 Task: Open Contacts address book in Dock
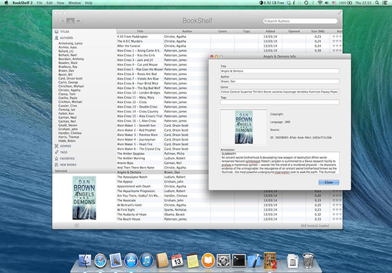162,260
